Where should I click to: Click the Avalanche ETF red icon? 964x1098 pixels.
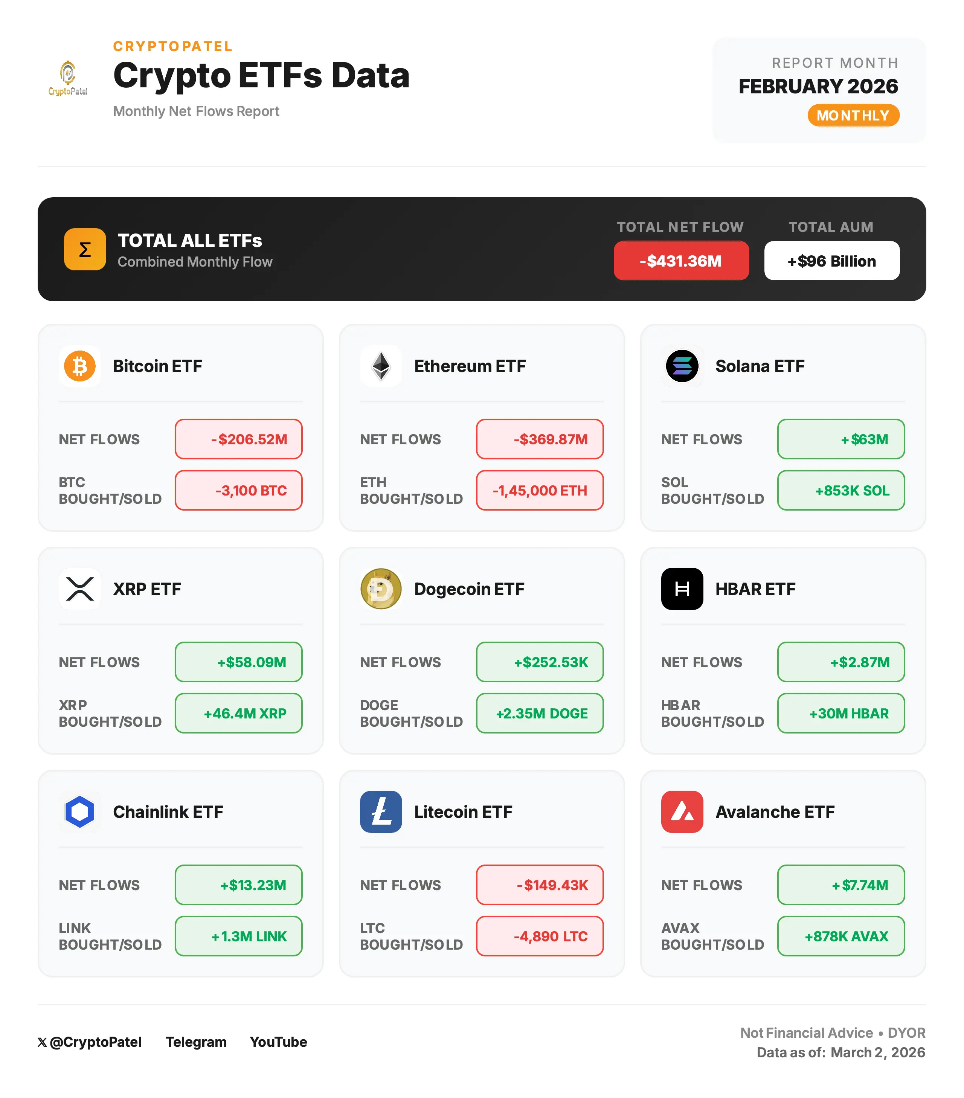click(682, 812)
